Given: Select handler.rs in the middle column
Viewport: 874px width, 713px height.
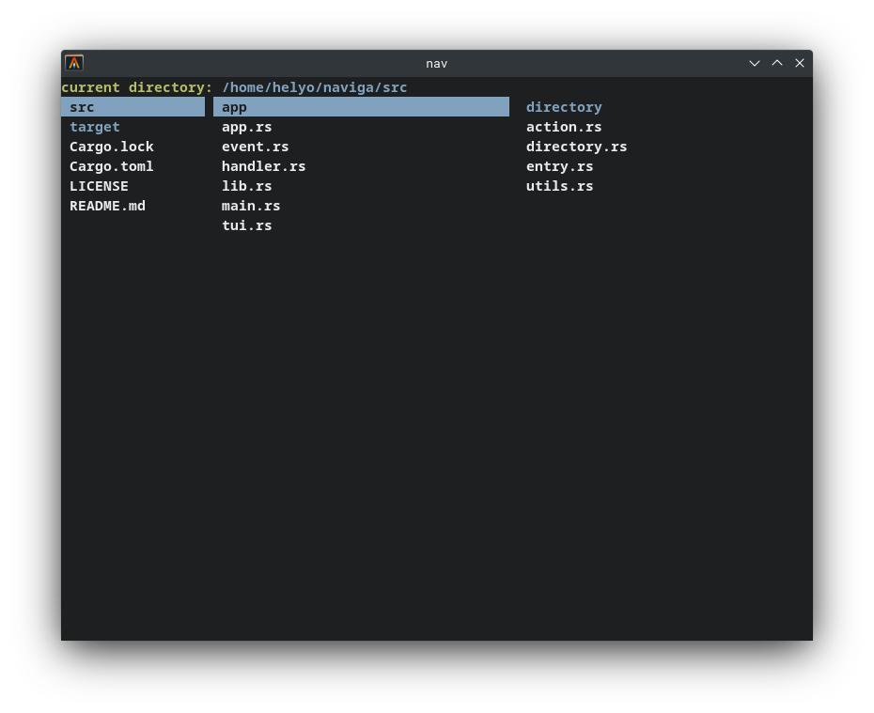Looking at the screenshot, I should 263,166.
